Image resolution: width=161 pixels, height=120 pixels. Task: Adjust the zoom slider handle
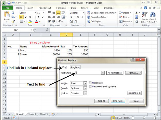(144, 118)
